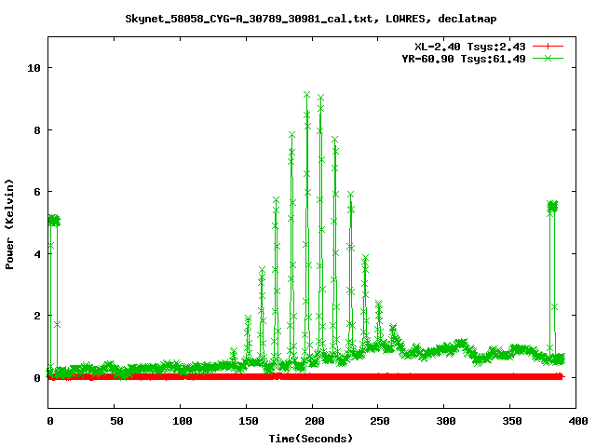Click x-axis tick label 50
Screen dimensions: 596x447
pyautogui.click(x=116, y=421)
